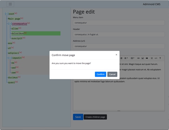
Task: Collapse the impedit tree node
Action: pos(10,58)
